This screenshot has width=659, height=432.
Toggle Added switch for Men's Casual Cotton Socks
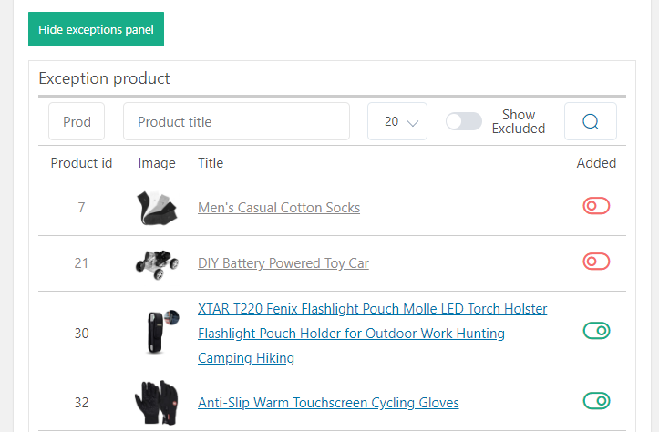pos(596,207)
